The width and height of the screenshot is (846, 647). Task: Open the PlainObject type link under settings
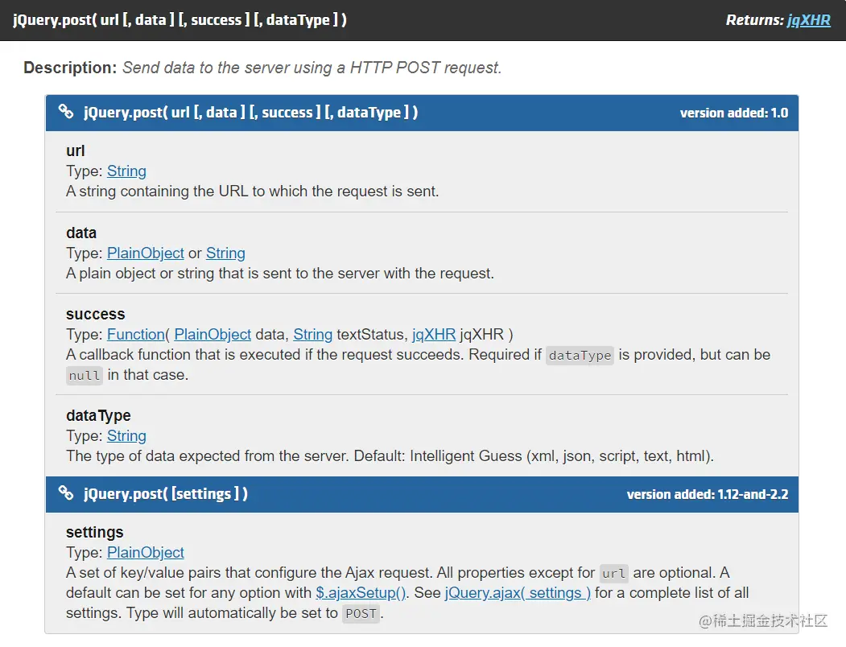[x=146, y=552]
